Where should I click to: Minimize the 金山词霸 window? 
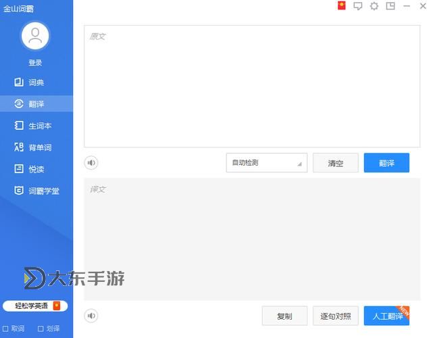(407, 6)
